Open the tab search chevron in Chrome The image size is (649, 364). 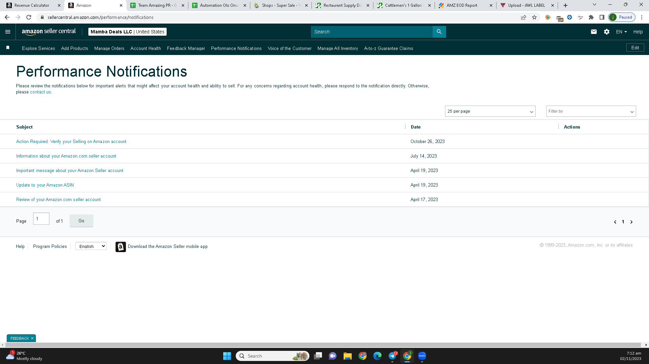(x=594, y=5)
